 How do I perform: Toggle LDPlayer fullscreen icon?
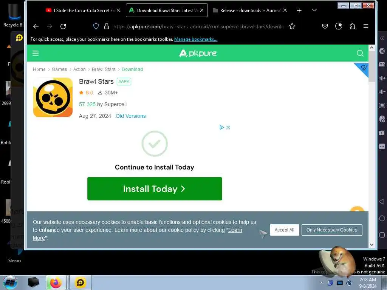(x=382, y=106)
